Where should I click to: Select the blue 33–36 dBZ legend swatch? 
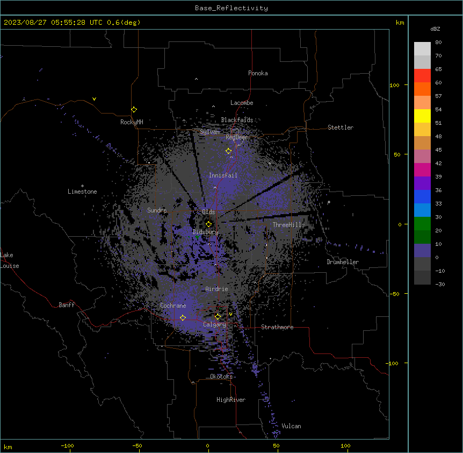point(422,197)
